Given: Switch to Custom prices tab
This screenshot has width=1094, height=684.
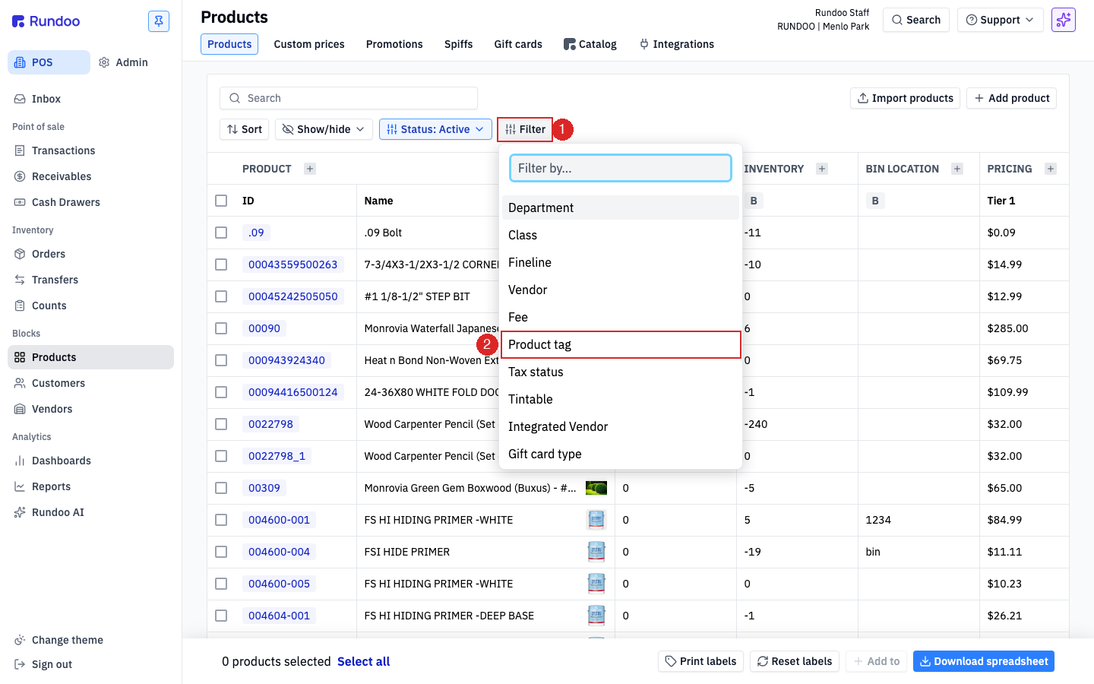Looking at the screenshot, I should 309,44.
